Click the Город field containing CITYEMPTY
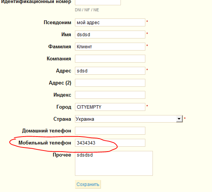The width and height of the screenshot is (212, 192). point(110,107)
